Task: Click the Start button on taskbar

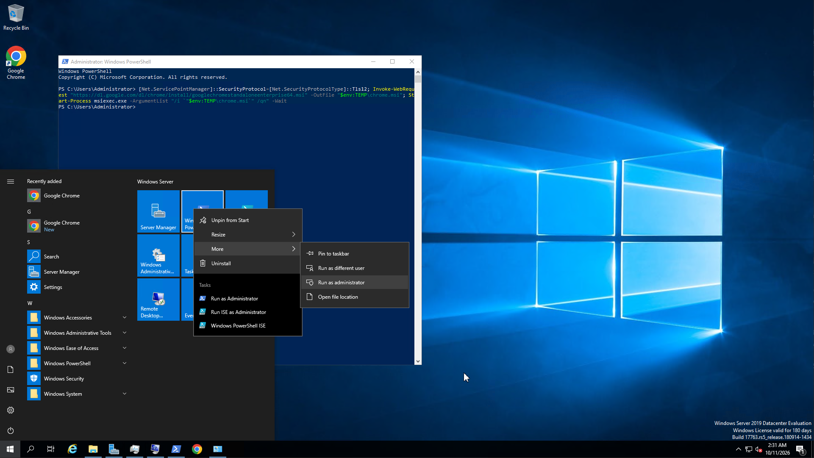Action: 10,449
